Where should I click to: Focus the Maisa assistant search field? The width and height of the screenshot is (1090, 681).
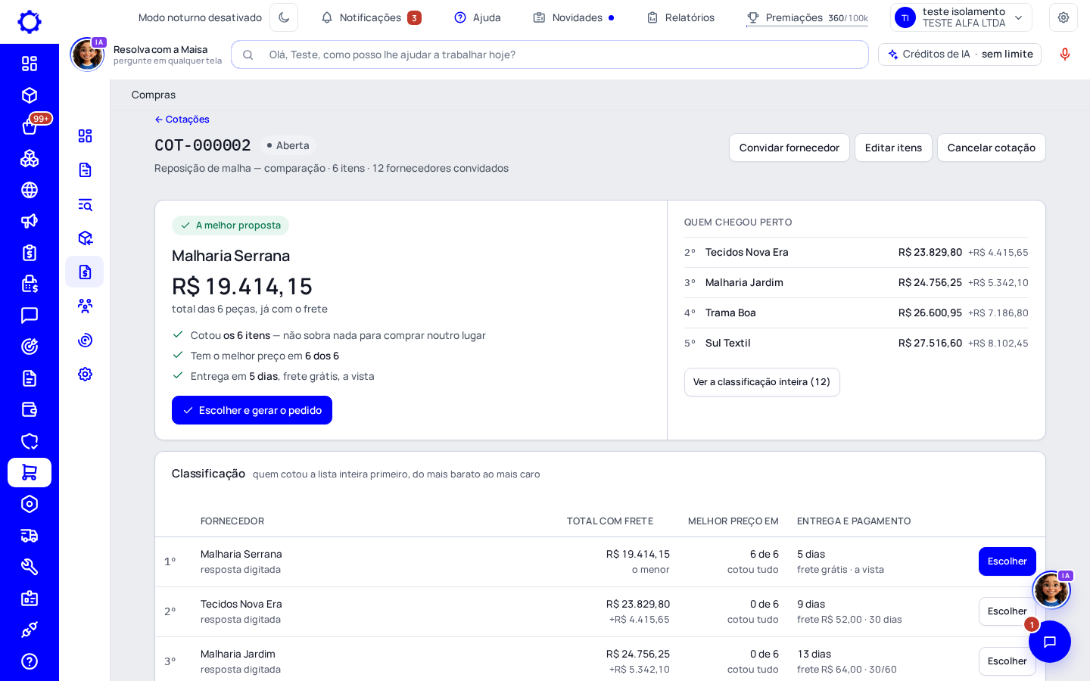click(x=550, y=54)
